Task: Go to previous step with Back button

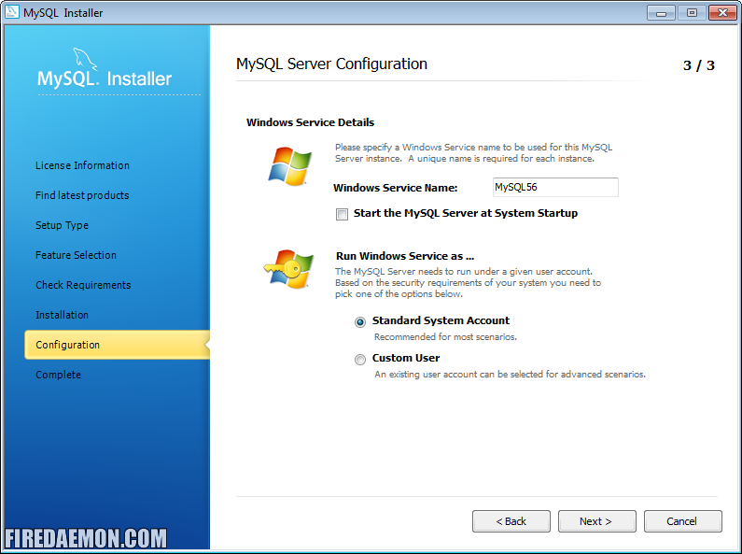Action: (511, 521)
